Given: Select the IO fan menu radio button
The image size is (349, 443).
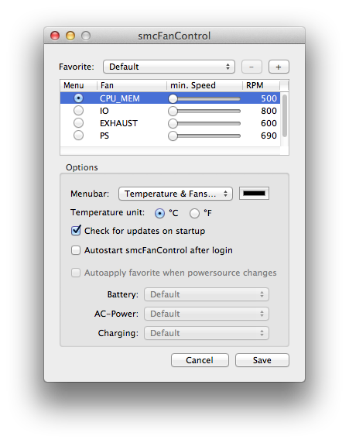Looking at the screenshot, I should pyautogui.click(x=78, y=111).
